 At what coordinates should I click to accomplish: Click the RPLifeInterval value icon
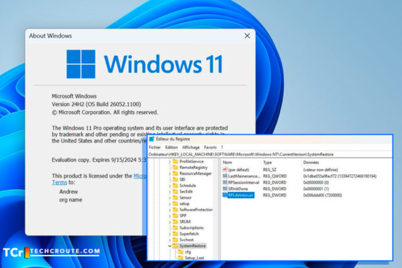(225, 195)
